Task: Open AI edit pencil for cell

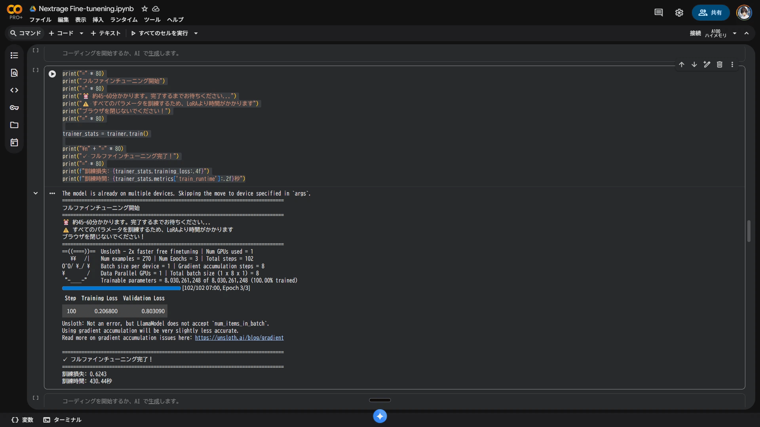Action: tap(707, 64)
